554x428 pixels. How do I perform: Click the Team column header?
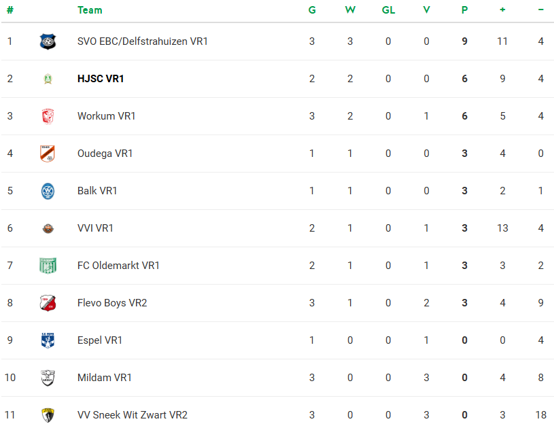click(x=90, y=10)
